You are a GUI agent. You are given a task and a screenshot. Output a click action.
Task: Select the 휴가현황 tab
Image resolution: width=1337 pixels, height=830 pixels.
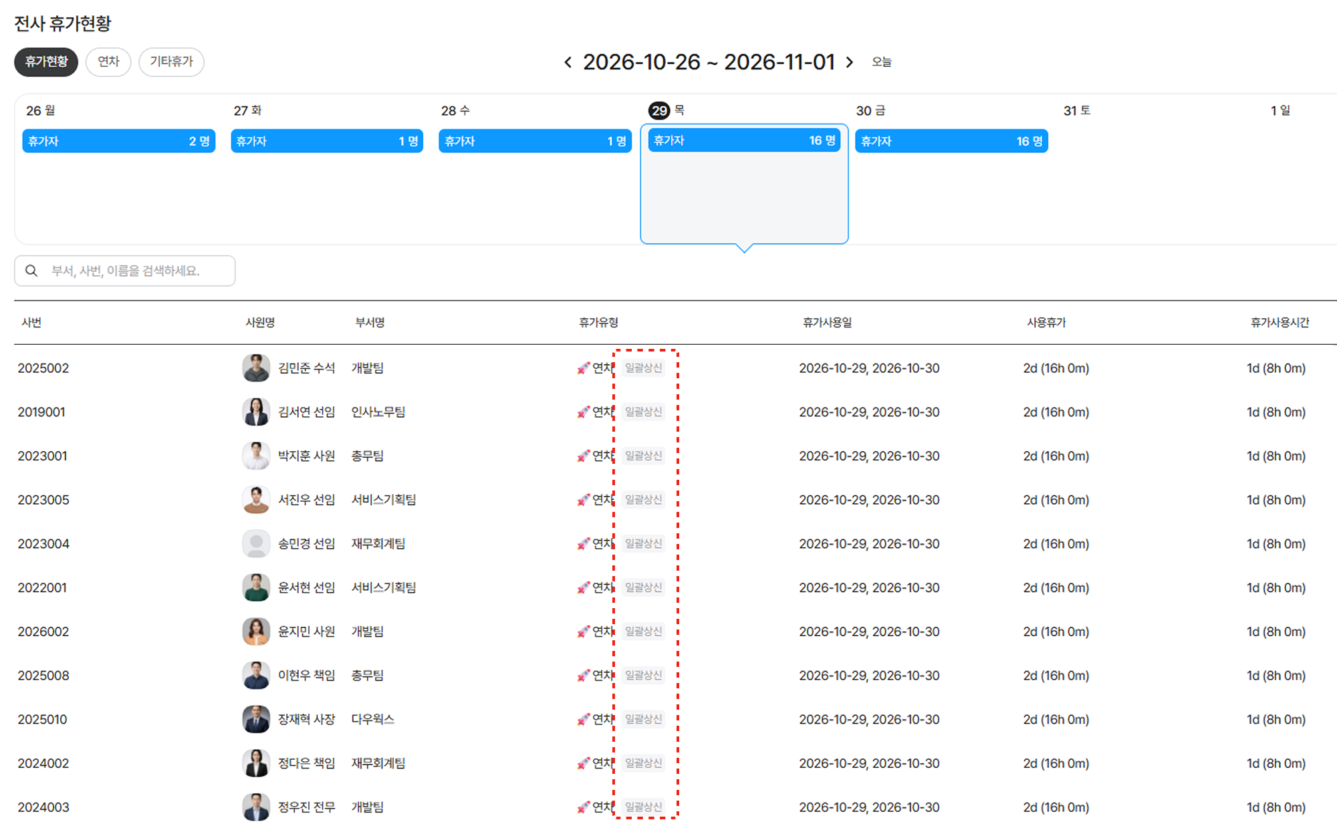click(46, 61)
